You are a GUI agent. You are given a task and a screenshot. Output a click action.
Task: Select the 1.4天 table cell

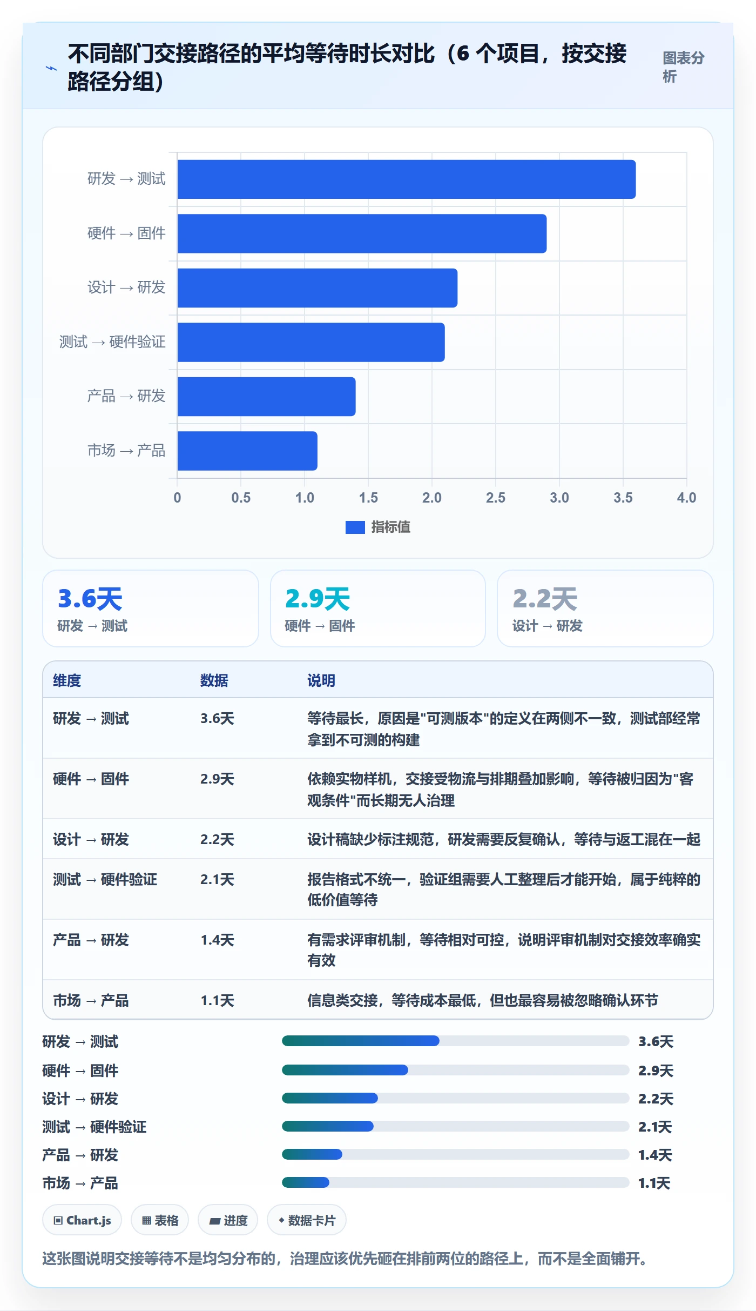217,940
